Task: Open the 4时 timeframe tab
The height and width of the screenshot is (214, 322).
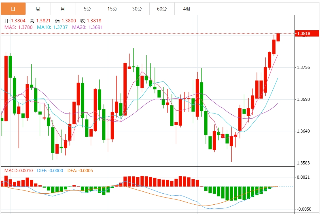Action: pos(187,9)
